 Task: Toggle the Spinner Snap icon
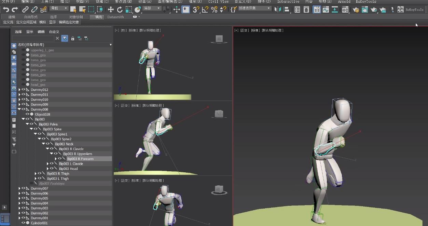tap(222, 10)
